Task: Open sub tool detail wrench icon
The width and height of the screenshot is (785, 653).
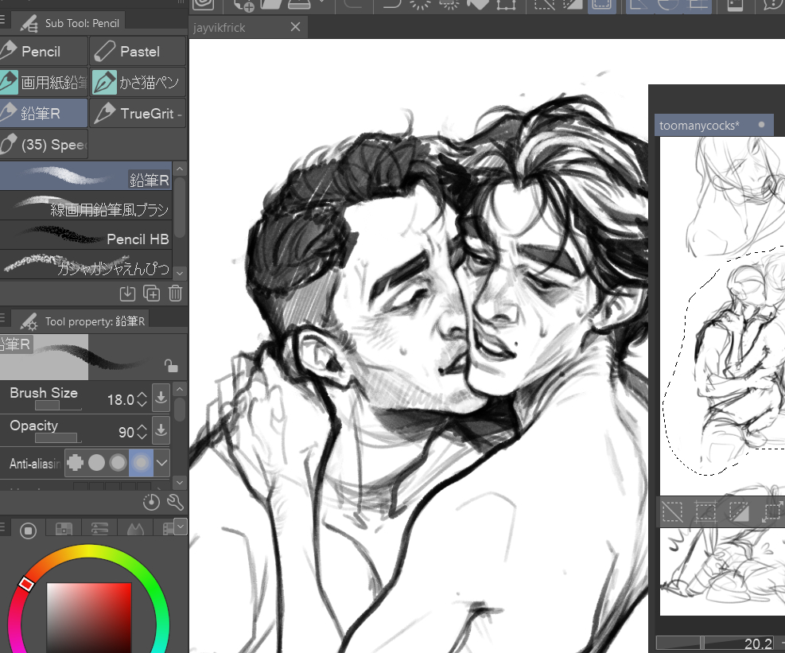Action: tap(176, 502)
